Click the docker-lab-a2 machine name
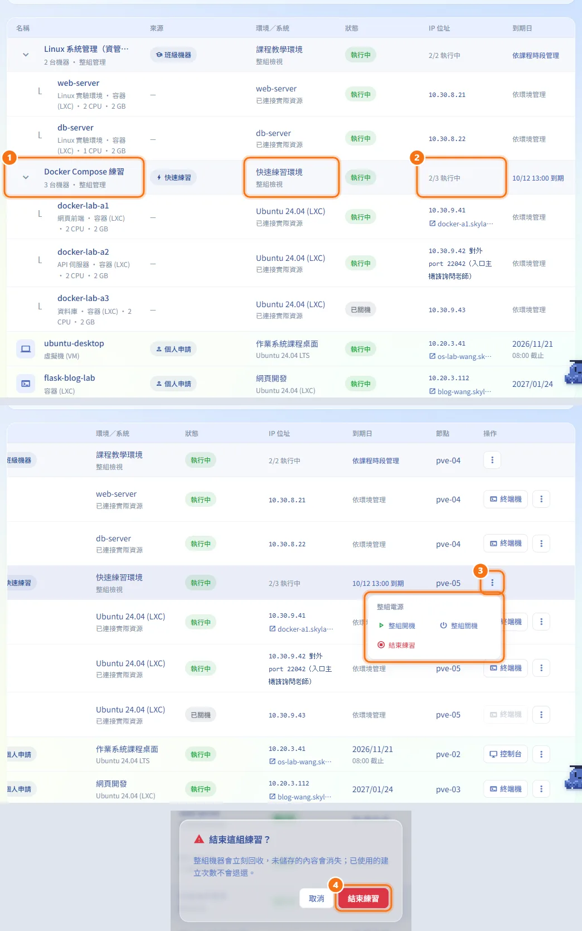Image resolution: width=582 pixels, height=931 pixels. (x=83, y=252)
